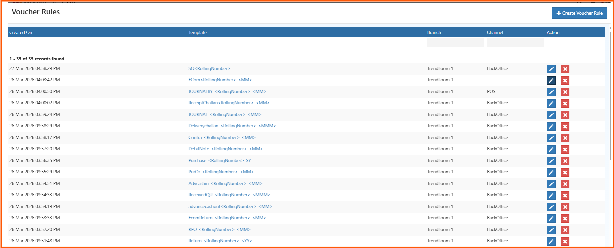614x248 pixels.
Task: Edit the ReceiptChallan voucher rule
Action: click(551, 103)
